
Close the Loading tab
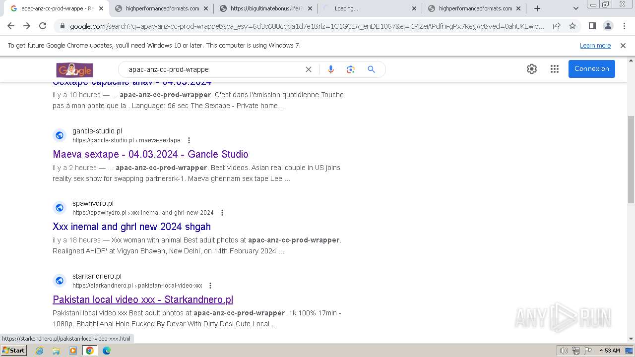(414, 8)
